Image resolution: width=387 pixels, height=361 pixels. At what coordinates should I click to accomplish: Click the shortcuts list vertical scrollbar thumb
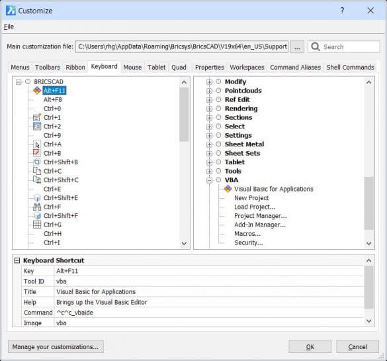coord(184,115)
